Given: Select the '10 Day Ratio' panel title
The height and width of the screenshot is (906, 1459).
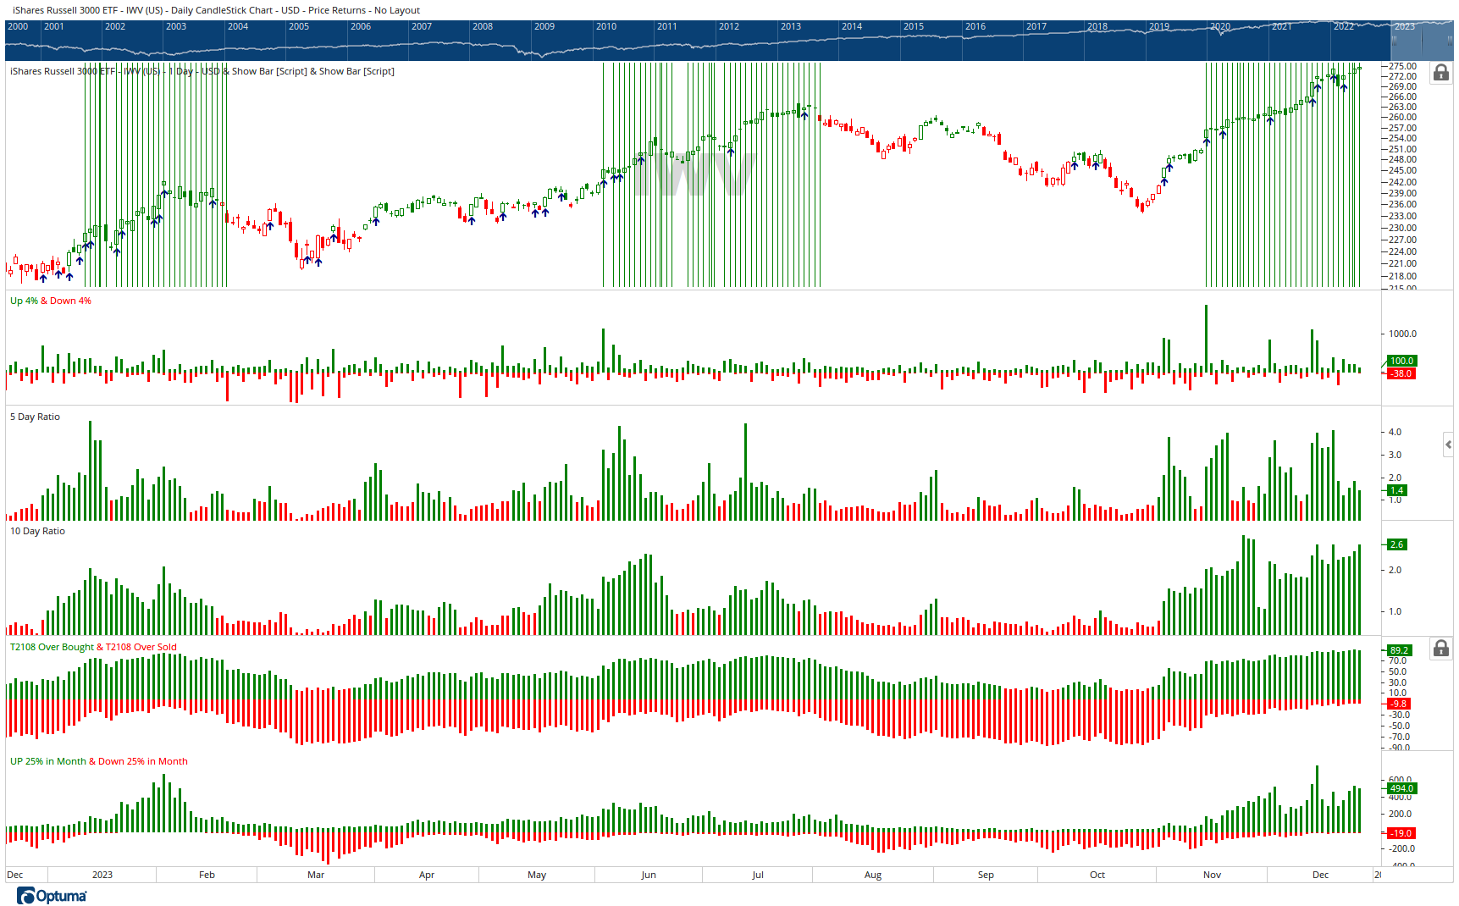Looking at the screenshot, I should 36,531.
